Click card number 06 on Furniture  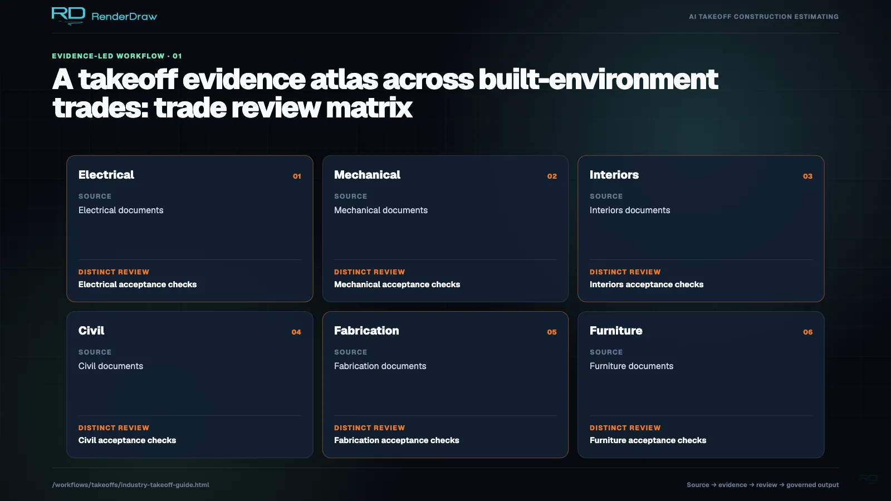[x=808, y=332]
